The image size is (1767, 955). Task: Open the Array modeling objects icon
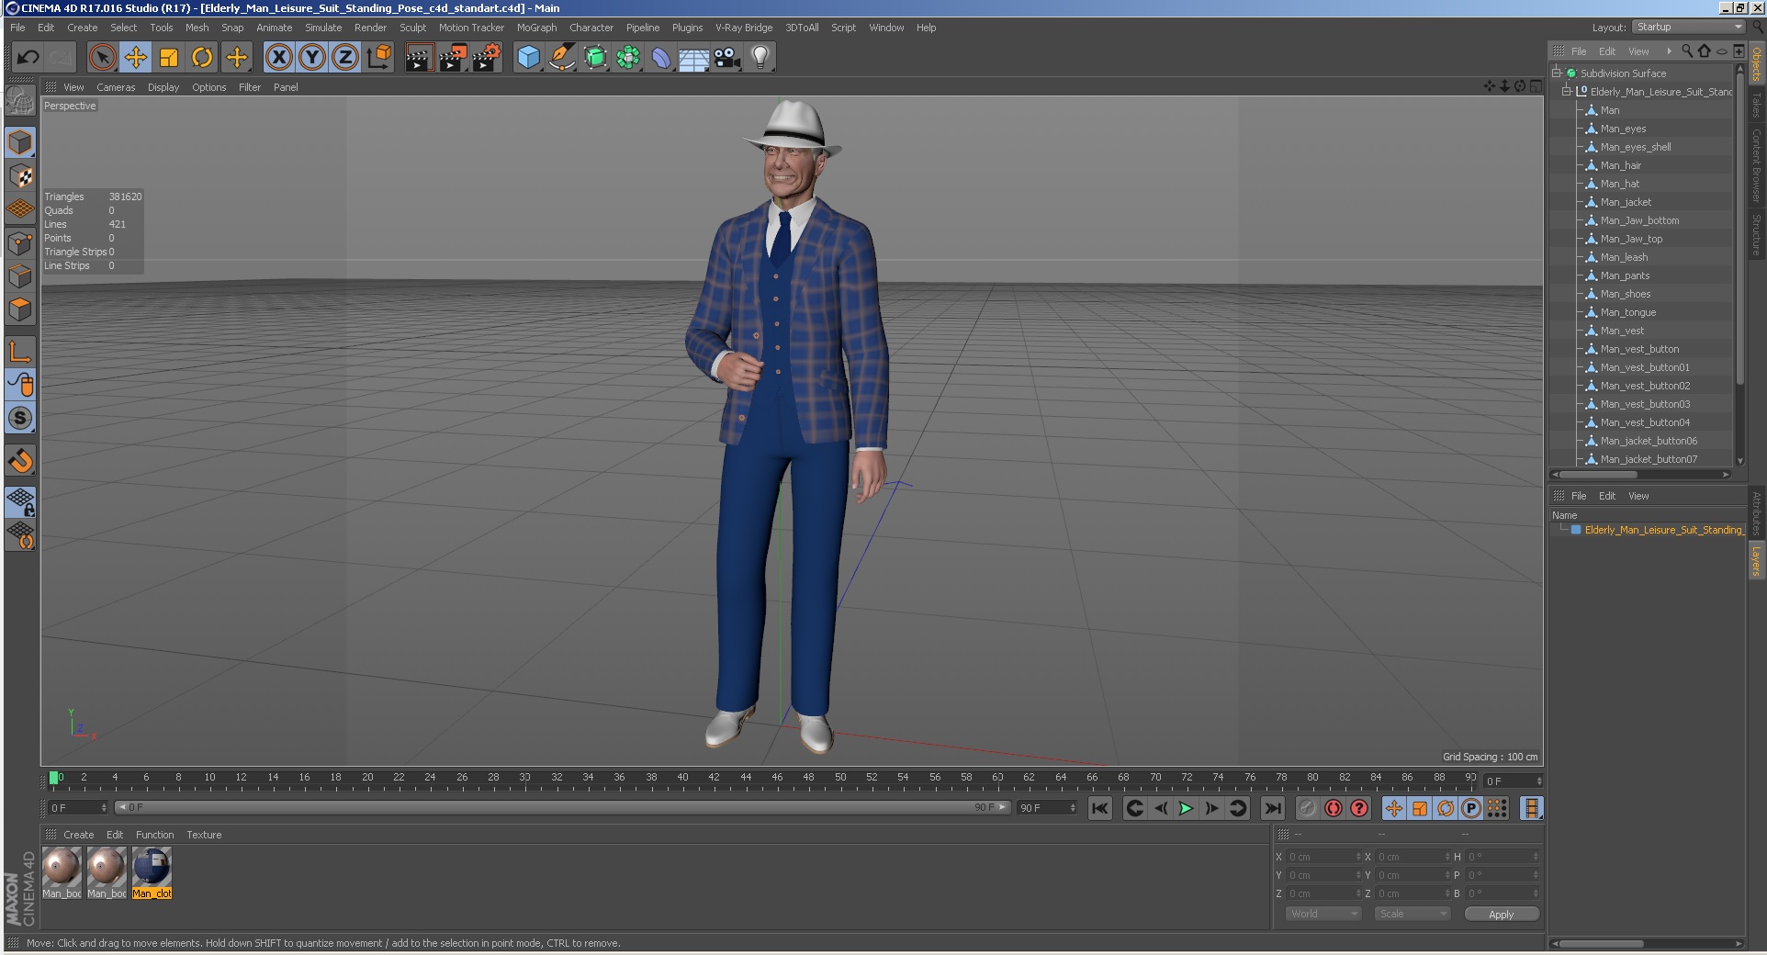[628, 58]
